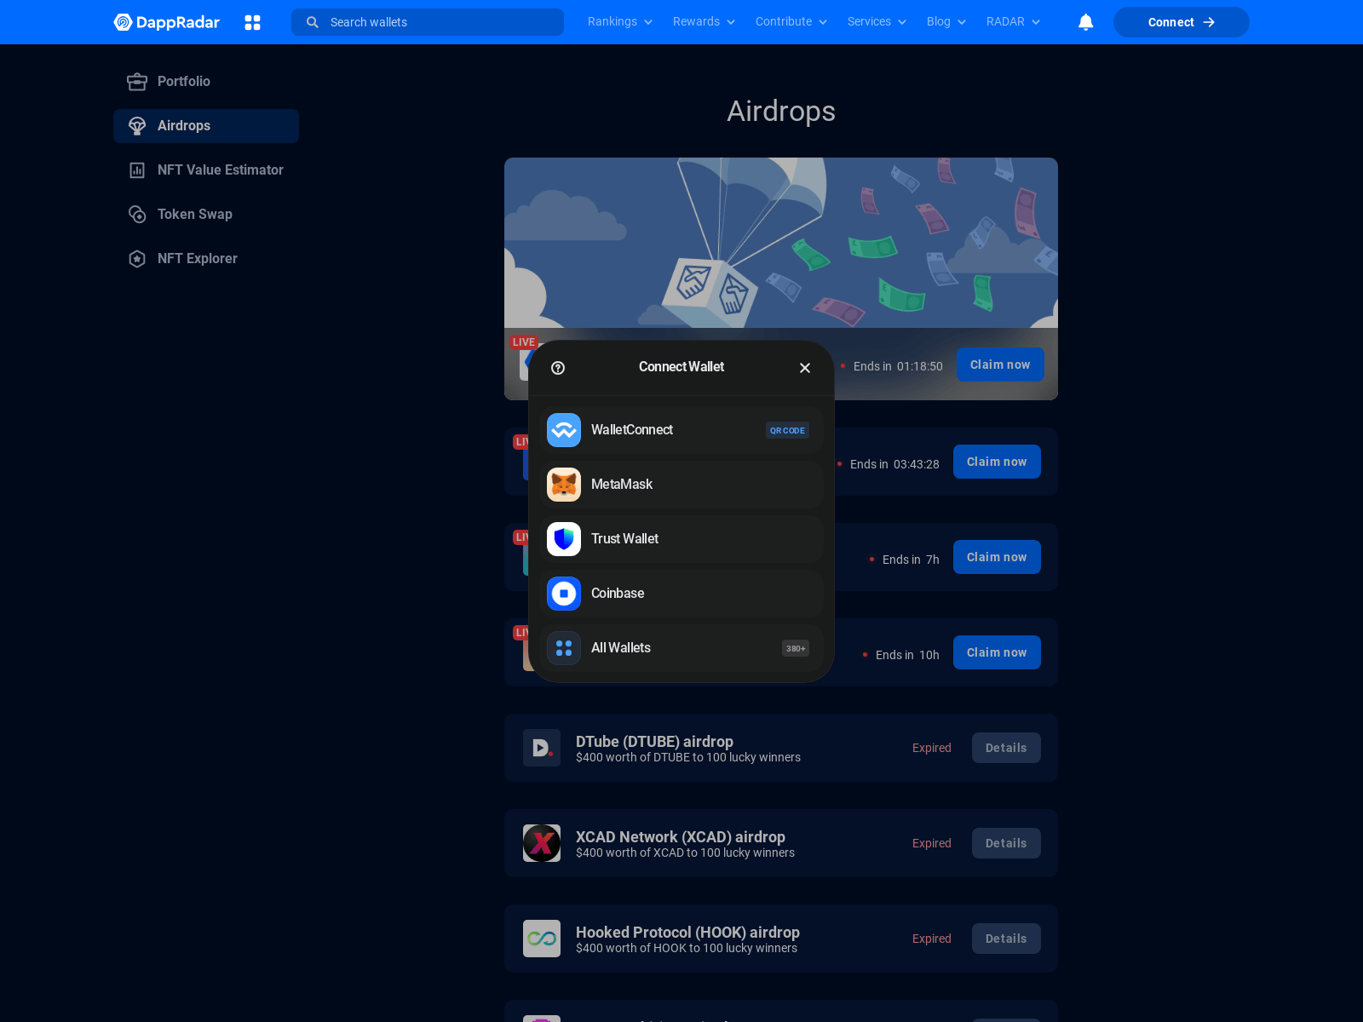
Task: Open the NFT Value Estimator icon
Action: coord(137,169)
